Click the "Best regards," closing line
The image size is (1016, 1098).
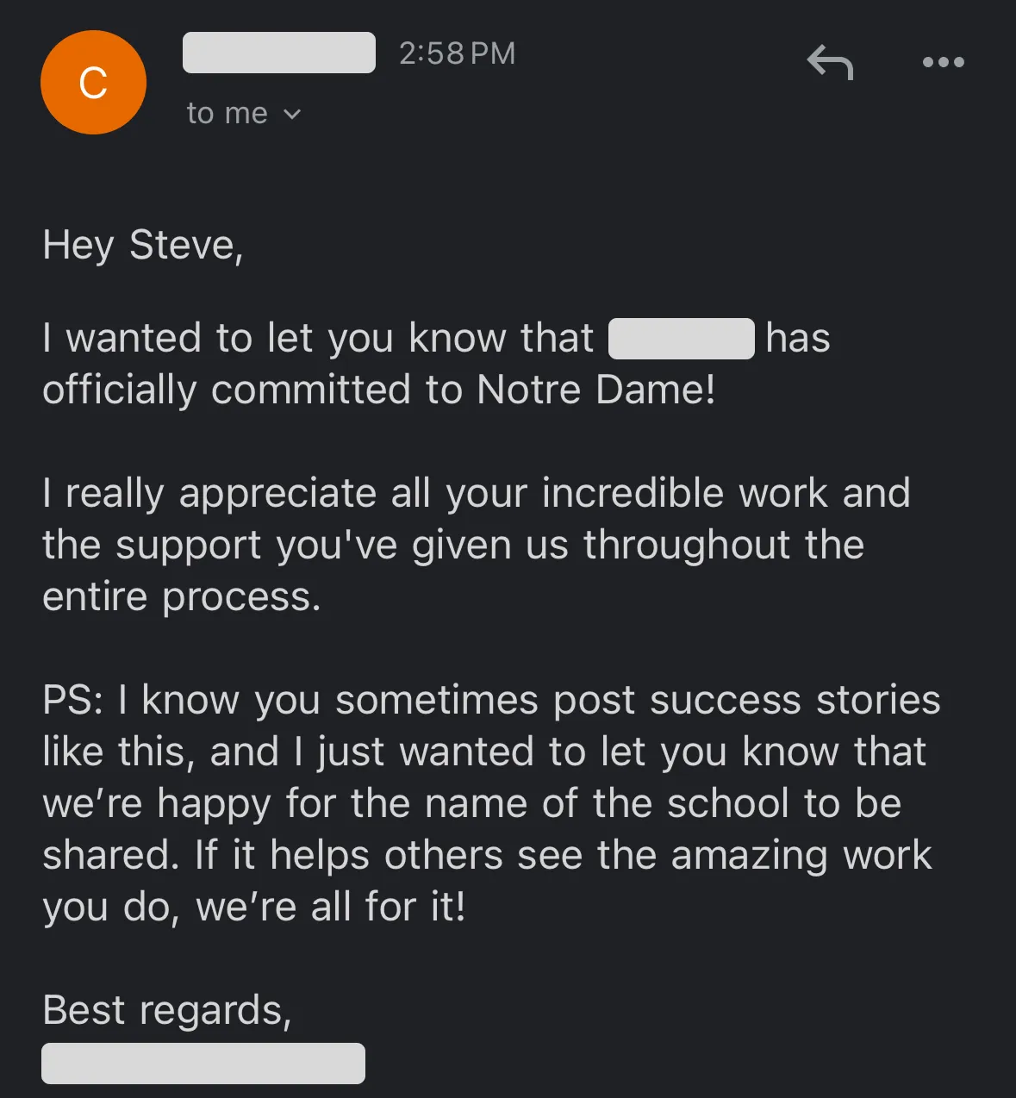coord(167,1010)
